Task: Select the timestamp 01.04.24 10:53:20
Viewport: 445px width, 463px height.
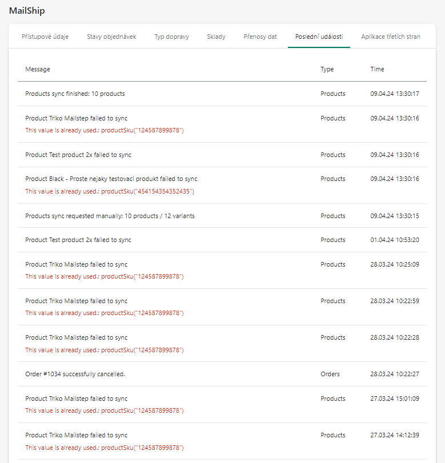Action: (394, 240)
